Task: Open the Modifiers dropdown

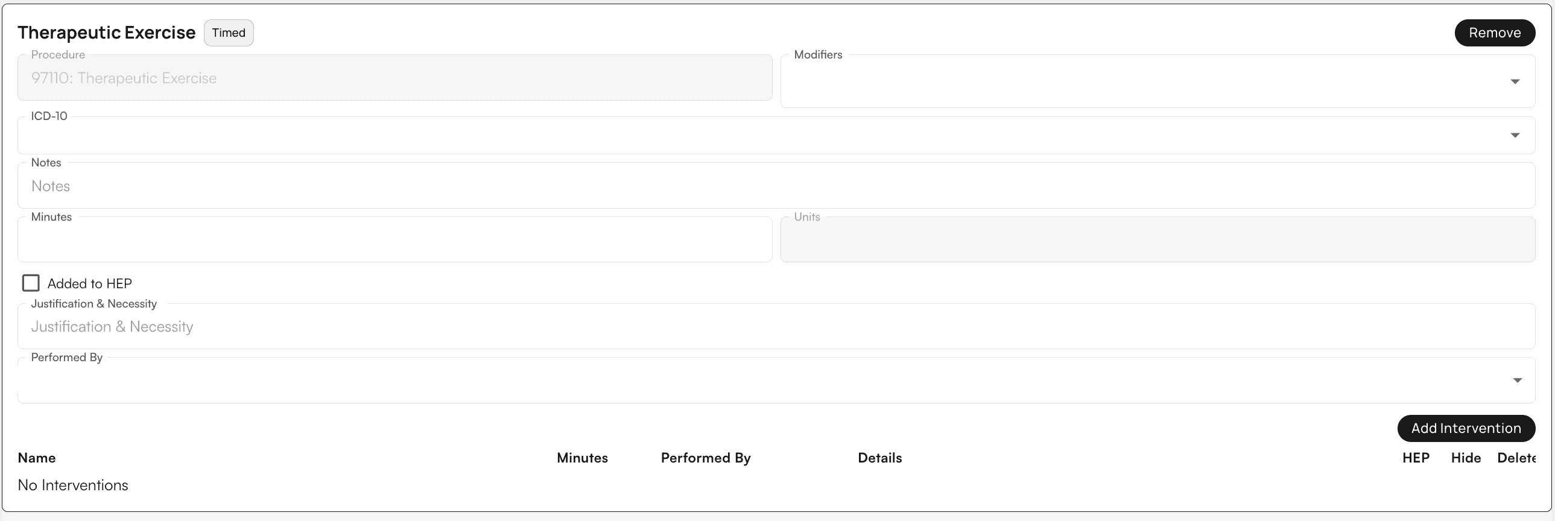Action: click(x=1147, y=81)
